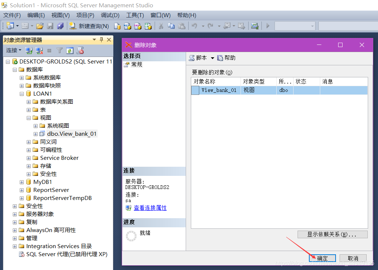Click the MDX query icon
Screen dimensions: 378x270
point(127,26)
